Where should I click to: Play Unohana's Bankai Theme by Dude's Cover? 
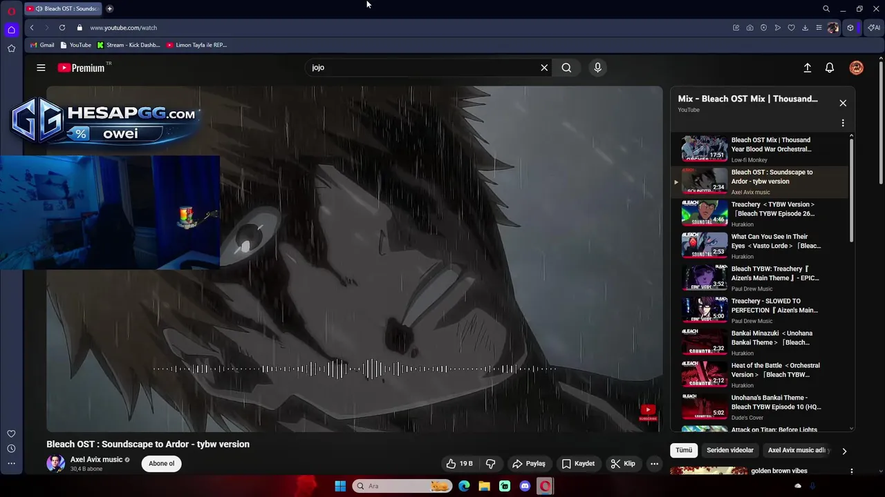point(758,407)
